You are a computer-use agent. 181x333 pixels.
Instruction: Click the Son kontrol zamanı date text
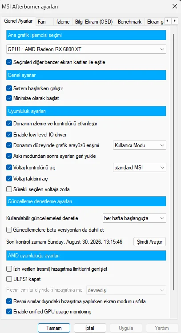coord(64,242)
